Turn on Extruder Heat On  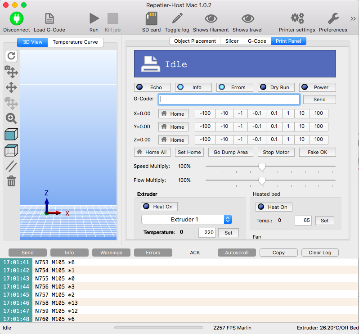click(159, 207)
